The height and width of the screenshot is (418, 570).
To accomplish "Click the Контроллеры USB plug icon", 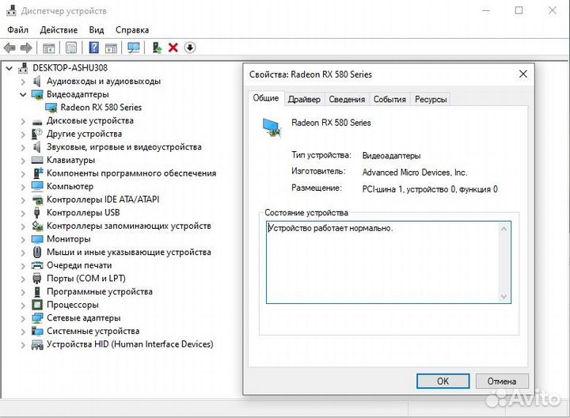I will [36, 213].
